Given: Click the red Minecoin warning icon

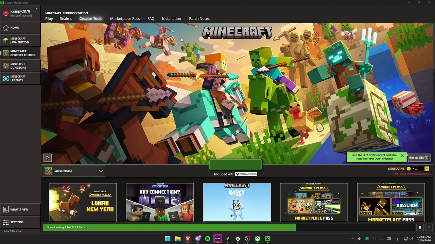Looking at the screenshot, I should pyautogui.click(x=416, y=169).
